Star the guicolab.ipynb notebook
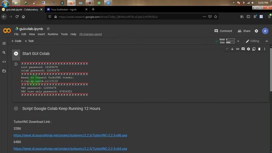The image size is (272, 153). click(x=48, y=28)
